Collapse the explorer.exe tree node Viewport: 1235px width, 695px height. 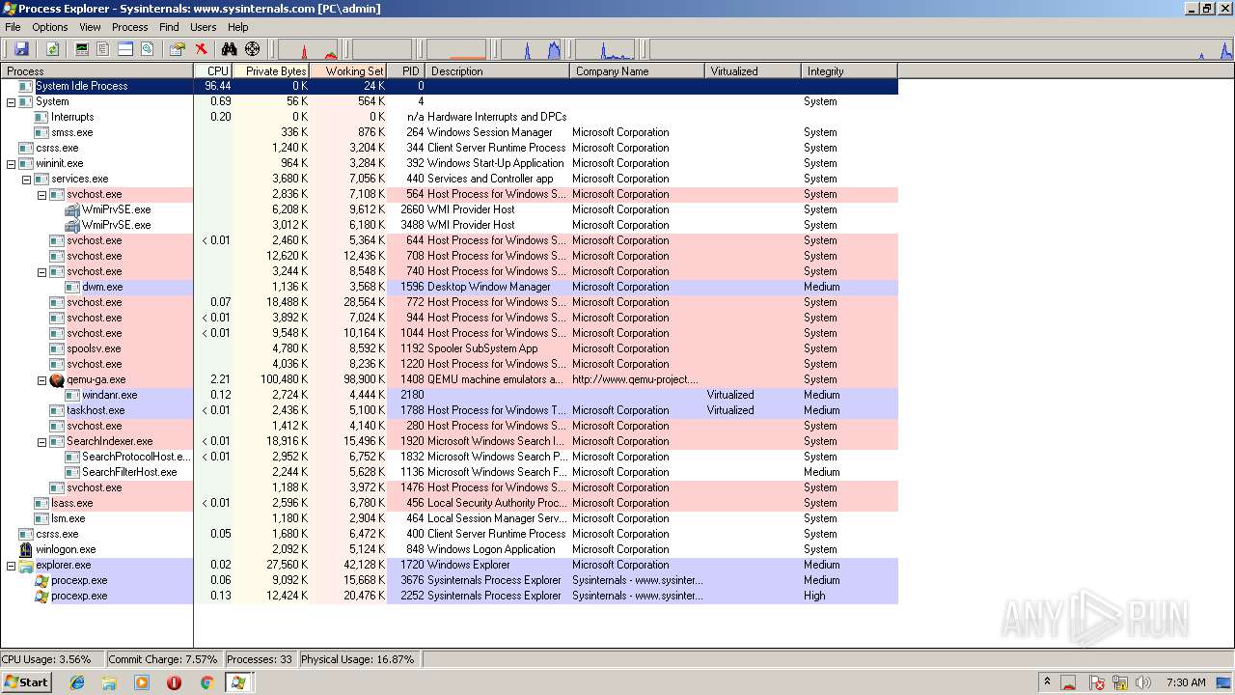(11, 565)
